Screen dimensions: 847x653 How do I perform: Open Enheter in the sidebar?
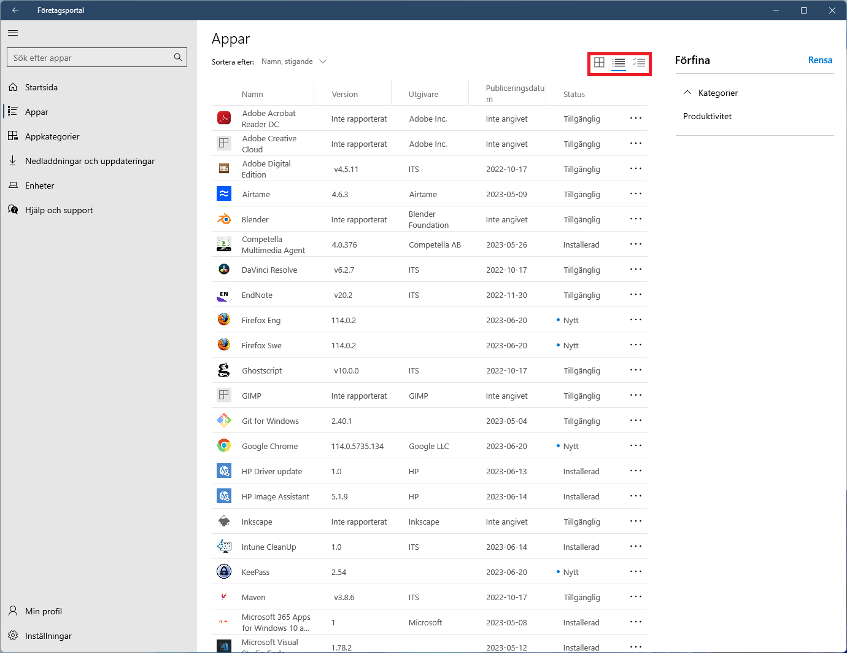pyautogui.click(x=98, y=186)
